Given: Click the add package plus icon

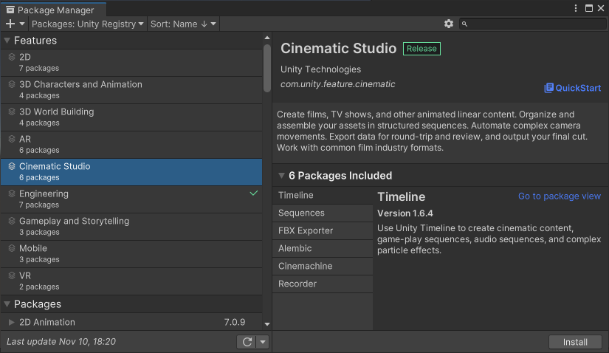Looking at the screenshot, I should point(10,24).
